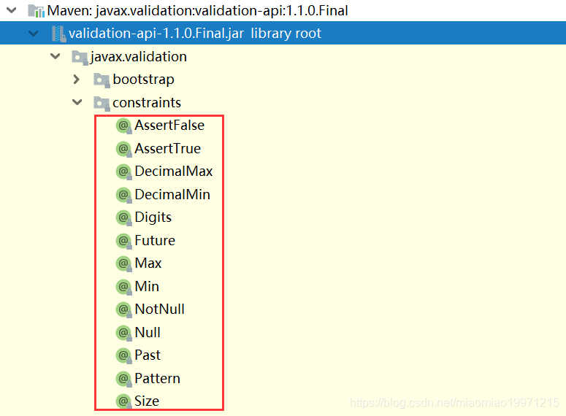Select the DecimalMin class name
Viewport: 566px width, 416px height.
coord(172,194)
